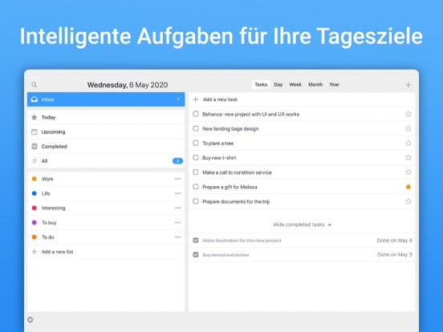The image size is (443, 332).
Task: Click the calendar icon next to Upcoming
Action: pos(35,132)
